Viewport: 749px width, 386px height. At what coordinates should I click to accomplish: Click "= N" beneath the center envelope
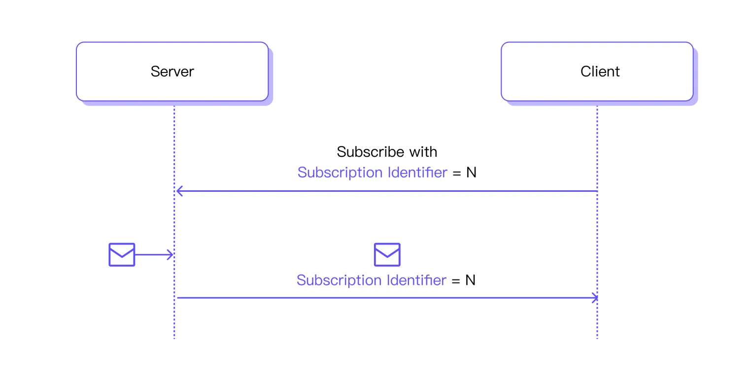[x=464, y=280]
